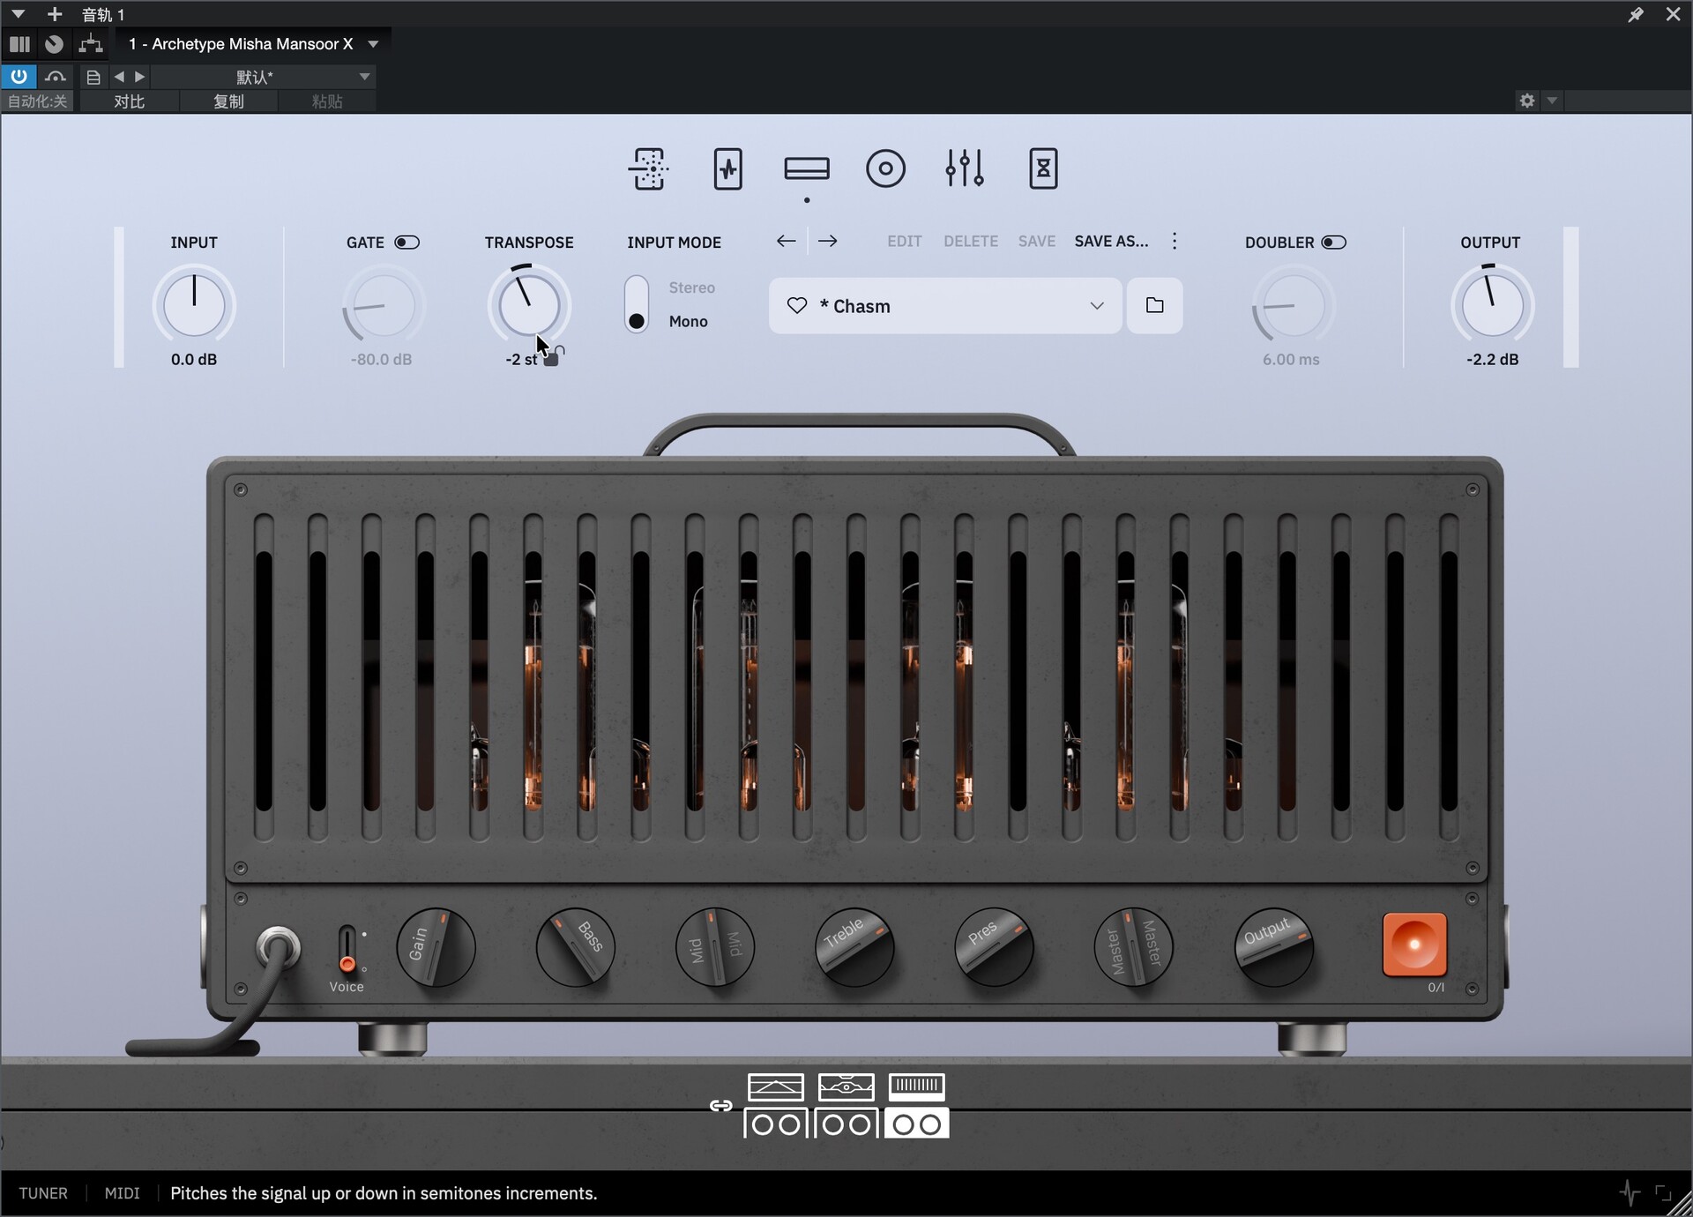The image size is (1693, 1217).
Task: Open the EQ sliders section icon
Action: [964, 168]
